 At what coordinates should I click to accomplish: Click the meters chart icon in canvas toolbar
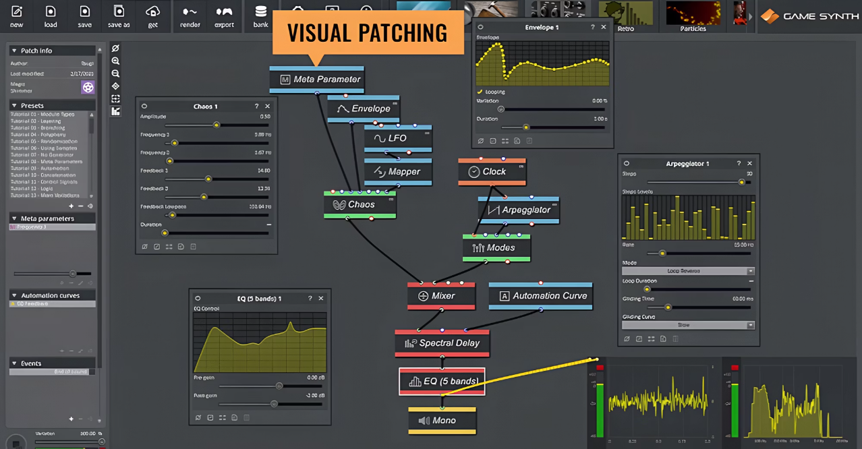115,111
